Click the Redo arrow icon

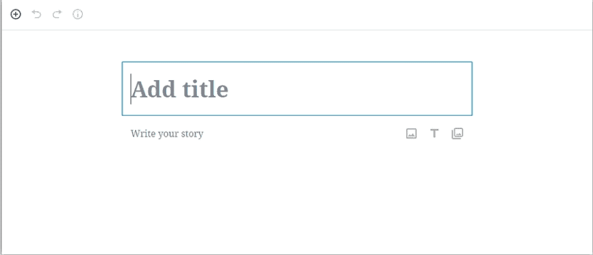(x=57, y=15)
